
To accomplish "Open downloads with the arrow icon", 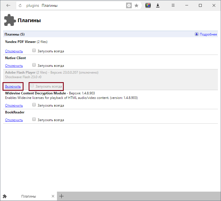I will [158, 5].
